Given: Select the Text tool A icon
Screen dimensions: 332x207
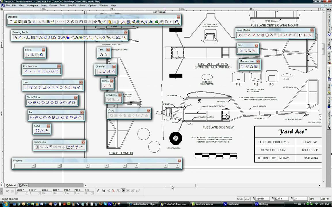Looking at the screenshot, I should click(101, 55).
